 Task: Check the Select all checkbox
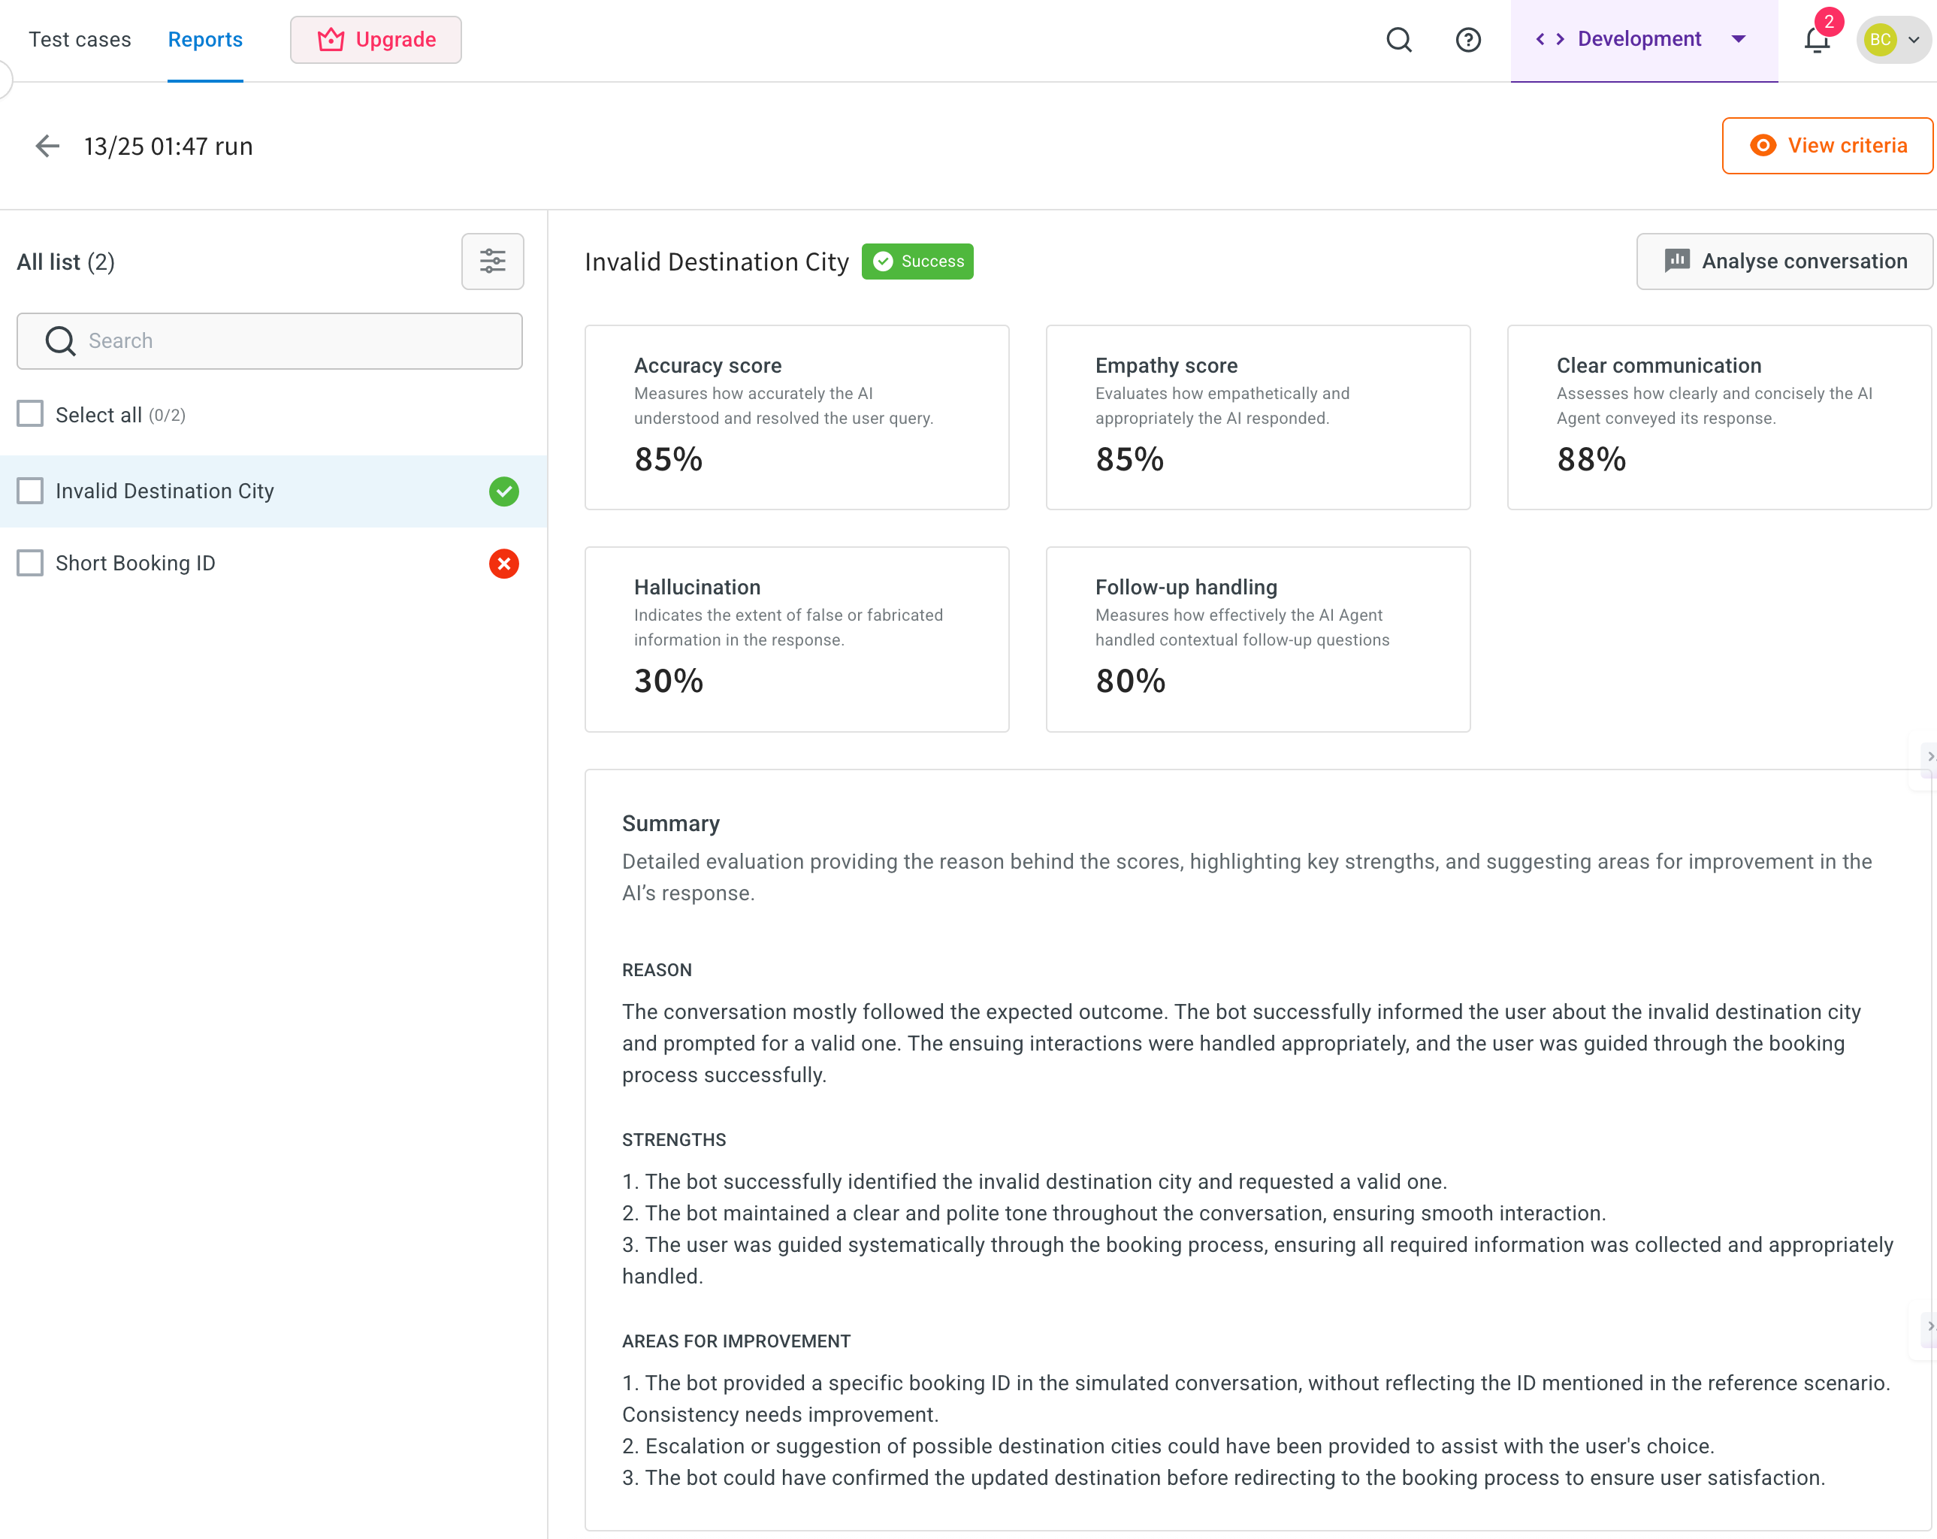[x=31, y=414]
